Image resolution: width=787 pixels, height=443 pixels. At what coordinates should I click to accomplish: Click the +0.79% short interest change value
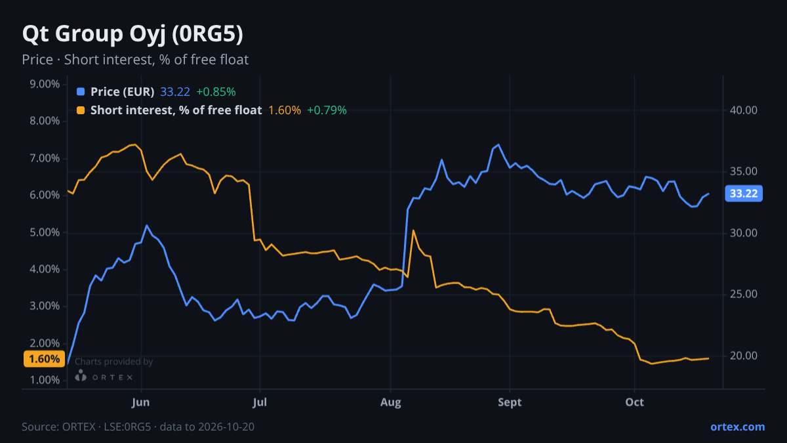(x=327, y=110)
